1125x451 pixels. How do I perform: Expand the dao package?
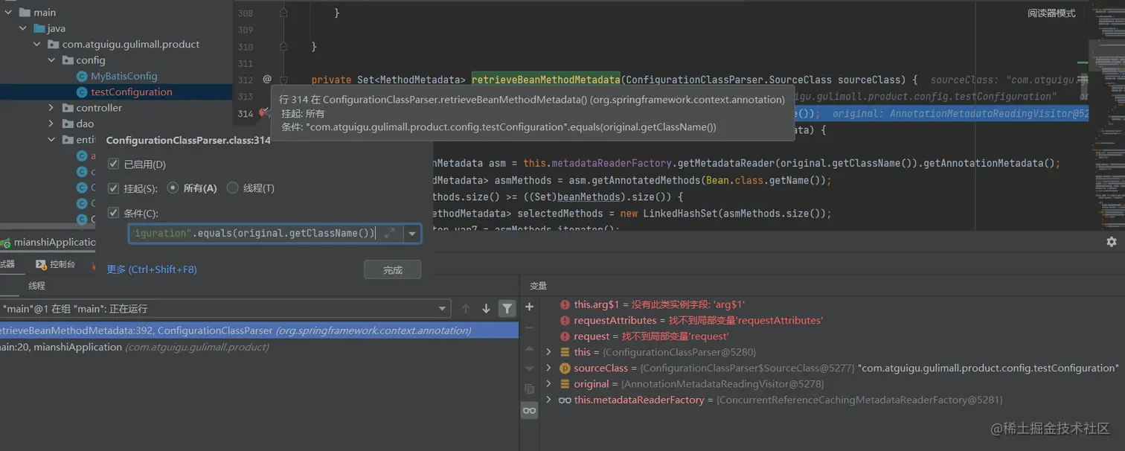51,124
